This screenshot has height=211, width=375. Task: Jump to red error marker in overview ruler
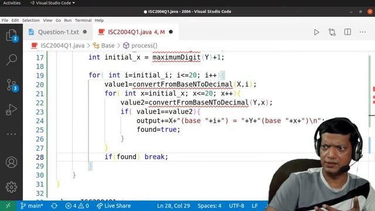click(374, 89)
